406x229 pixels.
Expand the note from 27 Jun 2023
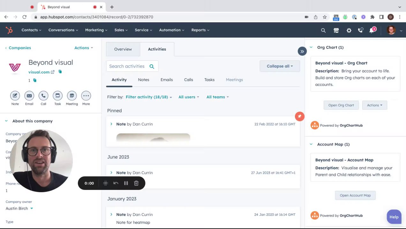point(111,173)
